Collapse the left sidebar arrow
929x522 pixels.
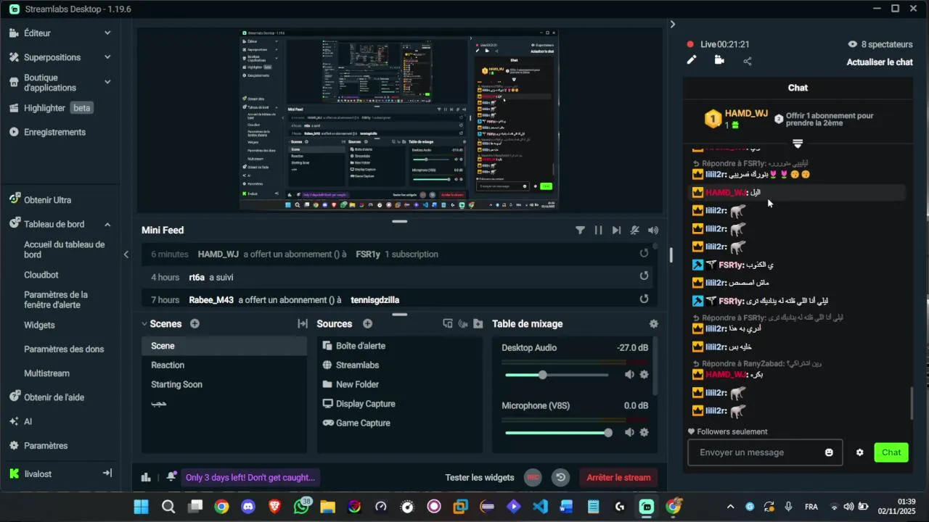[x=126, y=254]
